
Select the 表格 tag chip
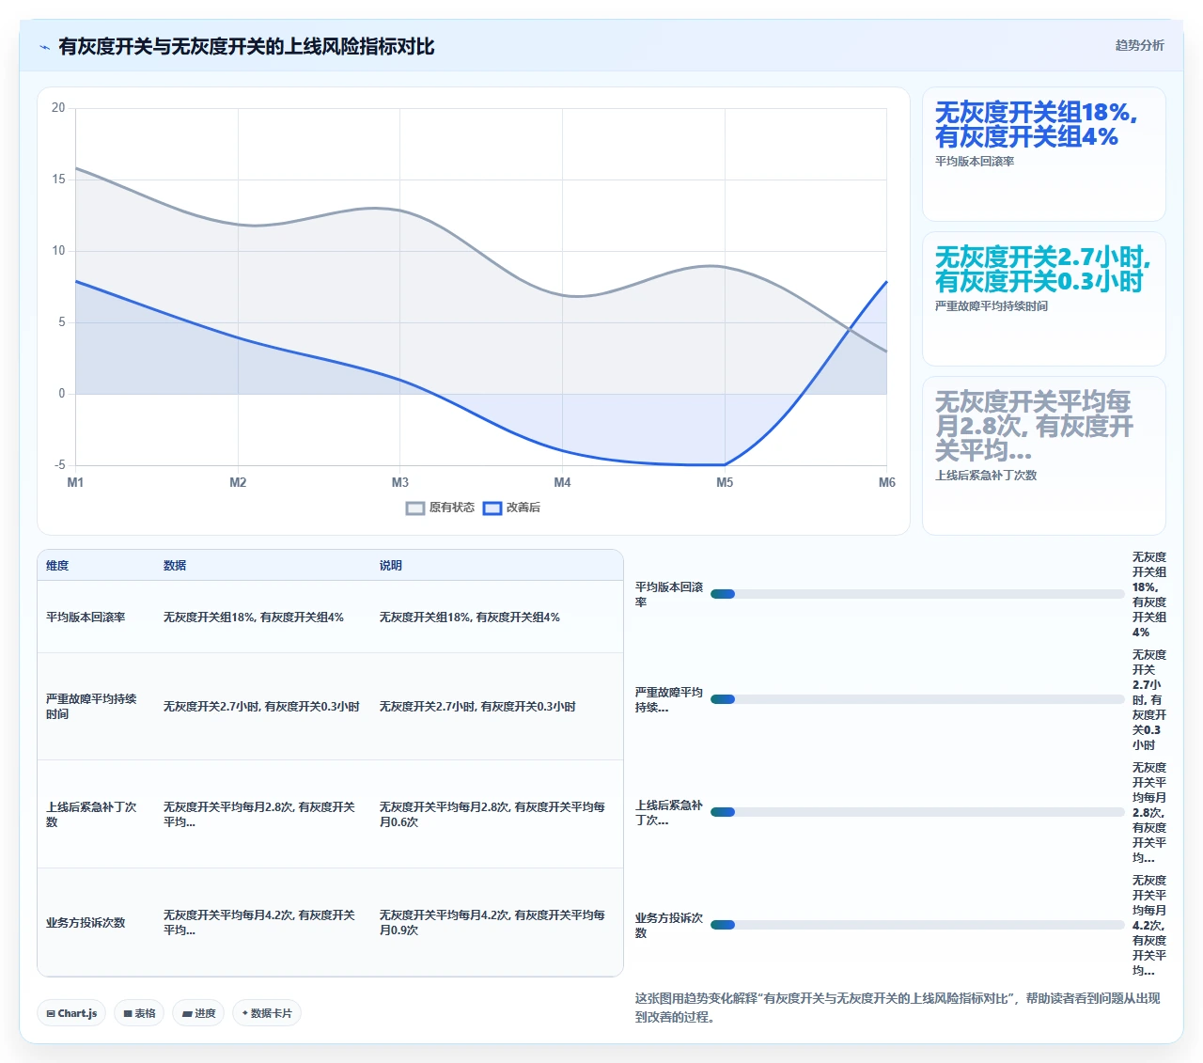tap(139, 1013)
